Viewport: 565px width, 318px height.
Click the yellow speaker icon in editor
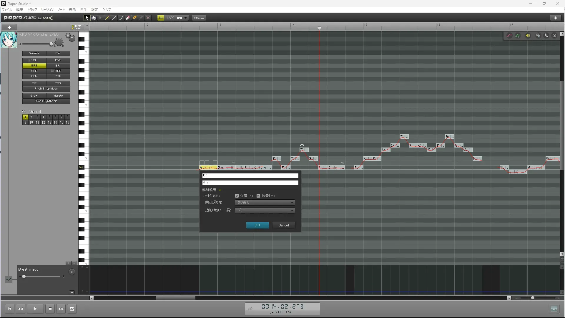point(528,36)
